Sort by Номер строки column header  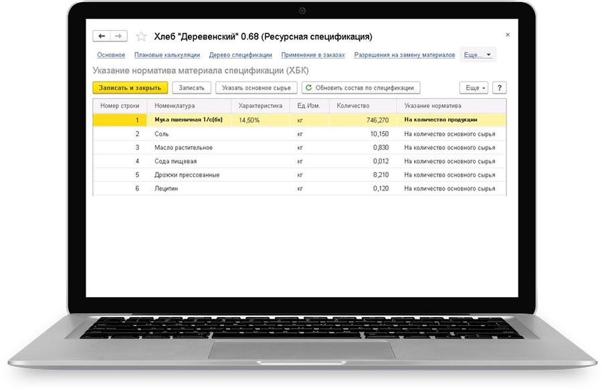[x=120, y=106]
